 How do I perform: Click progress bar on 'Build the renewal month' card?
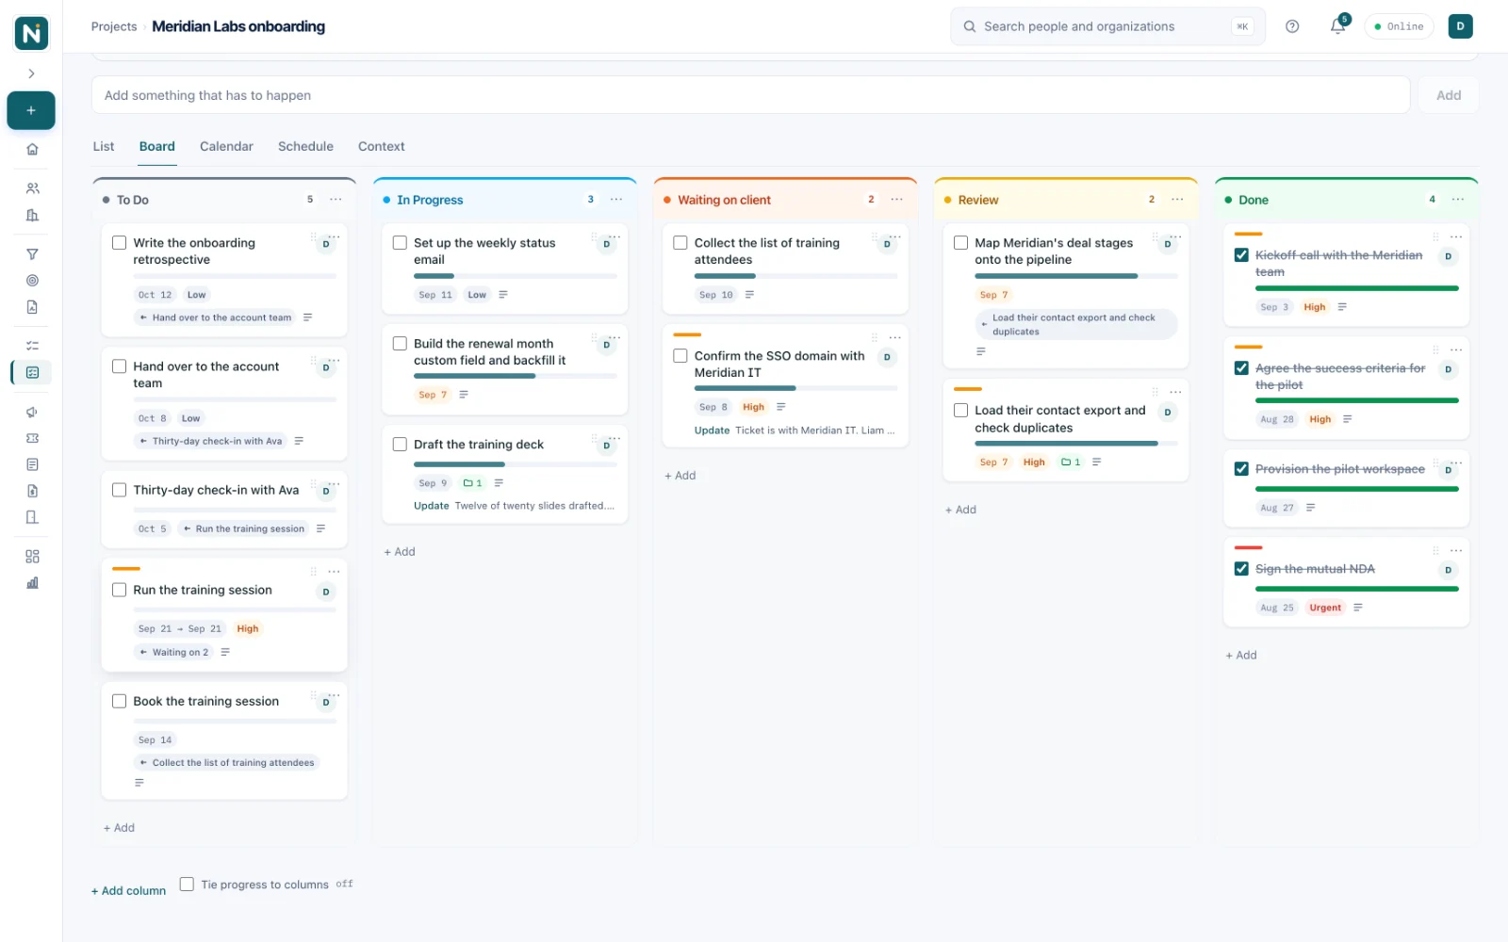pyautogui.click(x=516, y=376)
